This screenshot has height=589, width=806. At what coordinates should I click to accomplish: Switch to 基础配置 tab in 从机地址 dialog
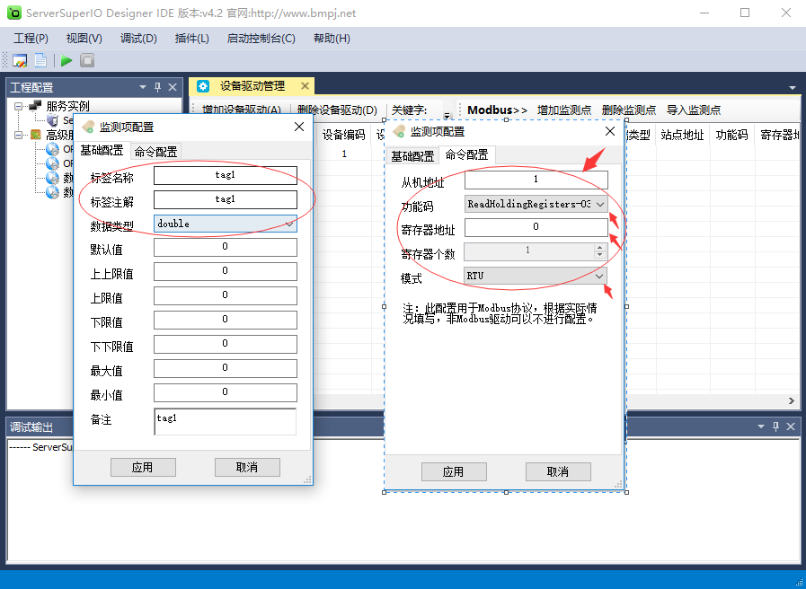coord(412,156)
